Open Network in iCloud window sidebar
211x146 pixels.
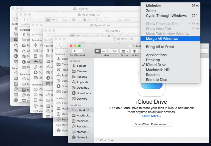click(x=81, y=137)
